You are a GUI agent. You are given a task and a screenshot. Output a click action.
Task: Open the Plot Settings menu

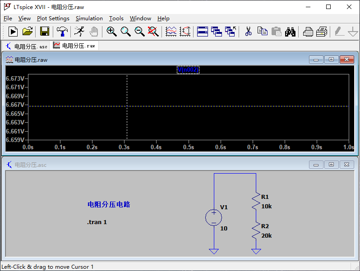pyautogui.click(x=53, y=18)
